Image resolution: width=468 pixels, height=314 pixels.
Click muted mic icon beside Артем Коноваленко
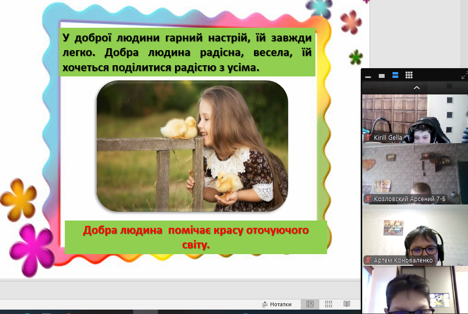click(368, 260)
